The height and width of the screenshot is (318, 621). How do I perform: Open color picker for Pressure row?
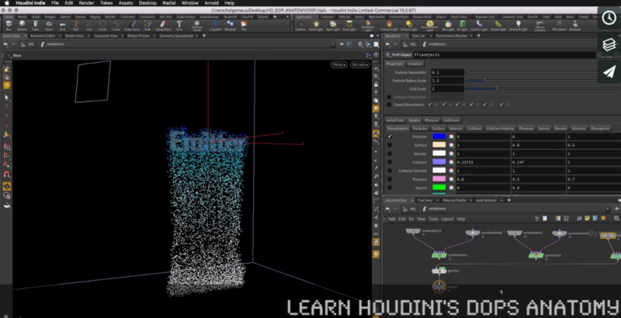click(x=450, y=179)
